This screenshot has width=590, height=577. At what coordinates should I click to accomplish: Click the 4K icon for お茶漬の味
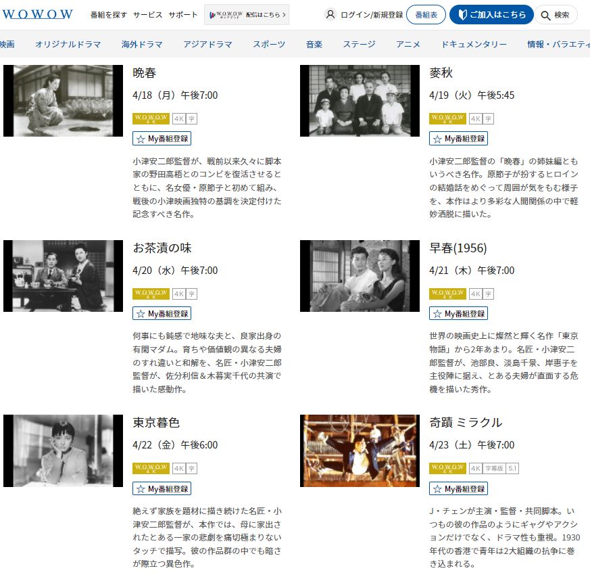178,294
